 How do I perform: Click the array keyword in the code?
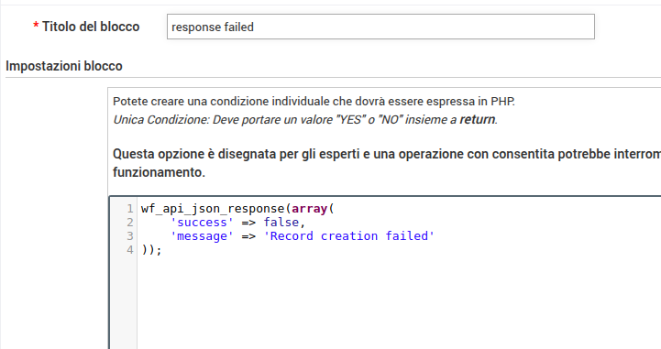(x=310, y=208)
